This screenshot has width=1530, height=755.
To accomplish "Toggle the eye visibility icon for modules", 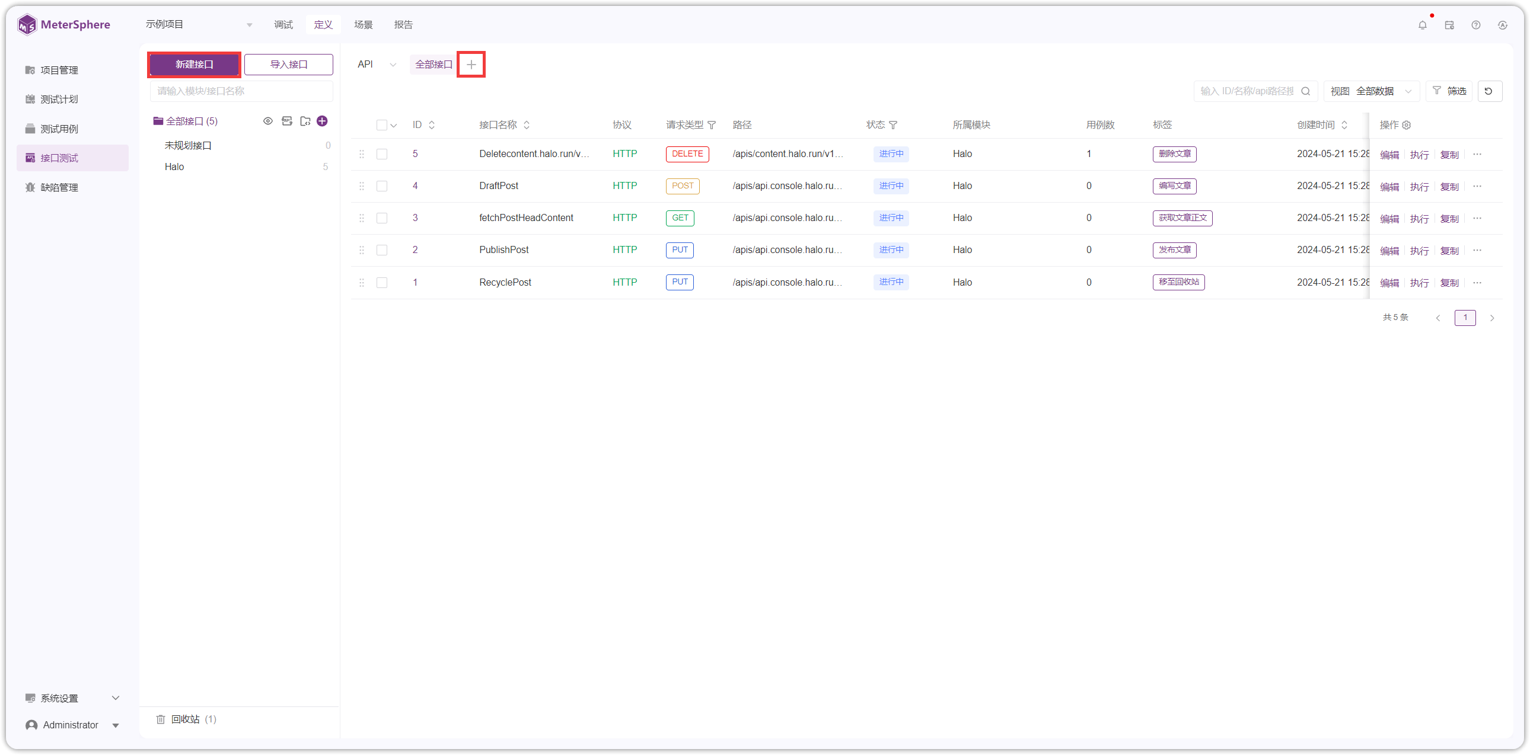I will tap(269, 121).
